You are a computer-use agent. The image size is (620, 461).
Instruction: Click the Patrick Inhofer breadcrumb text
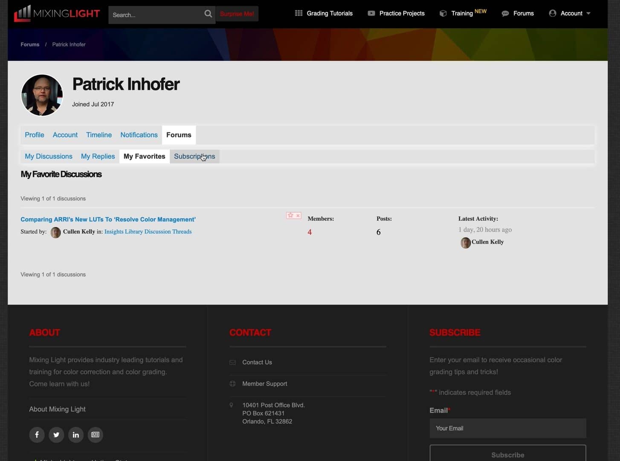[x=69, y=44]
